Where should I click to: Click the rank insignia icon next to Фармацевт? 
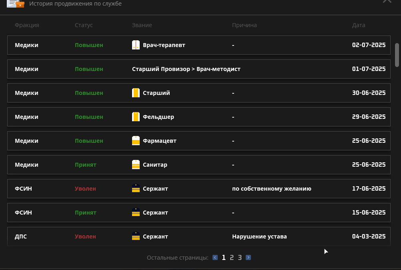(x=136, y=141)
